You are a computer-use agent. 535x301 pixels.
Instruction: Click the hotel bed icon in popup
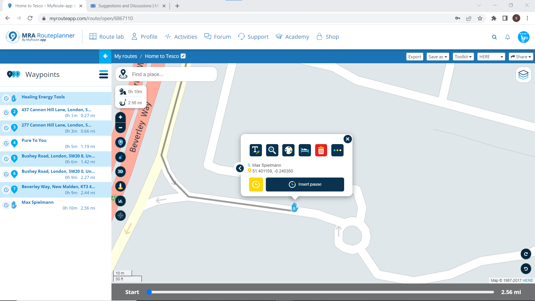[x=305, y=150]
